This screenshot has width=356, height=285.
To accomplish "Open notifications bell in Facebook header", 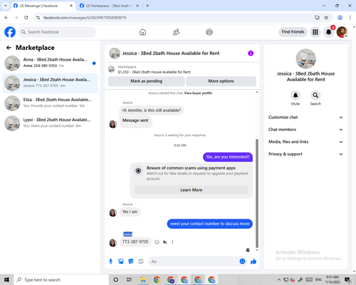I will 329,32.
